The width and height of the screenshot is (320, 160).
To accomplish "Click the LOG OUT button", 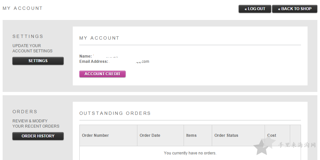I will pos(255,9).
